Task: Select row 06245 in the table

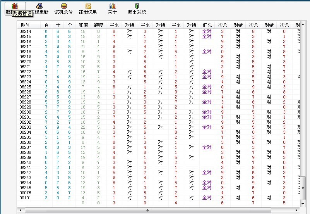Action: click(159, 188)
